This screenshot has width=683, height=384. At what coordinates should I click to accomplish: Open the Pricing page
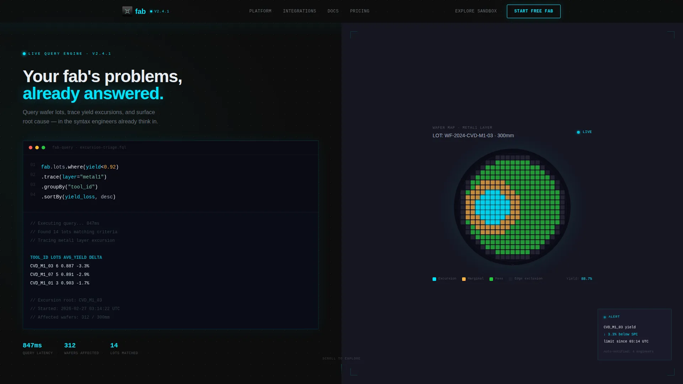360,11
